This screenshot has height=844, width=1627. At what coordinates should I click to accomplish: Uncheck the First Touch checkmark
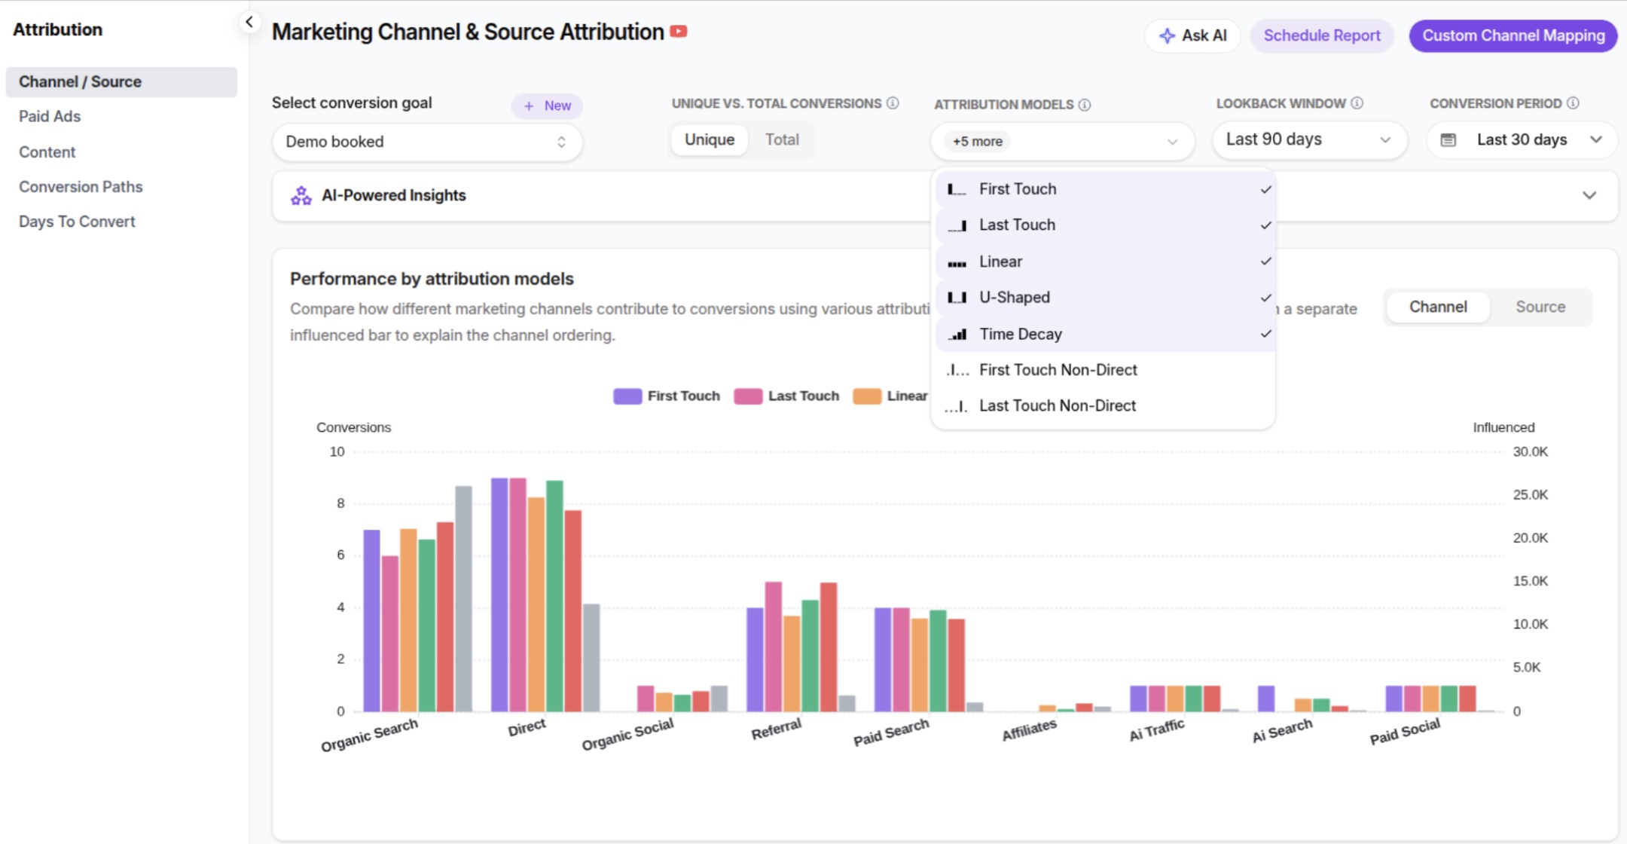(1265, 190)
